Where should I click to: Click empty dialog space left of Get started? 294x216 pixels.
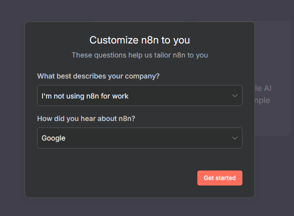(x=116, y=178)
